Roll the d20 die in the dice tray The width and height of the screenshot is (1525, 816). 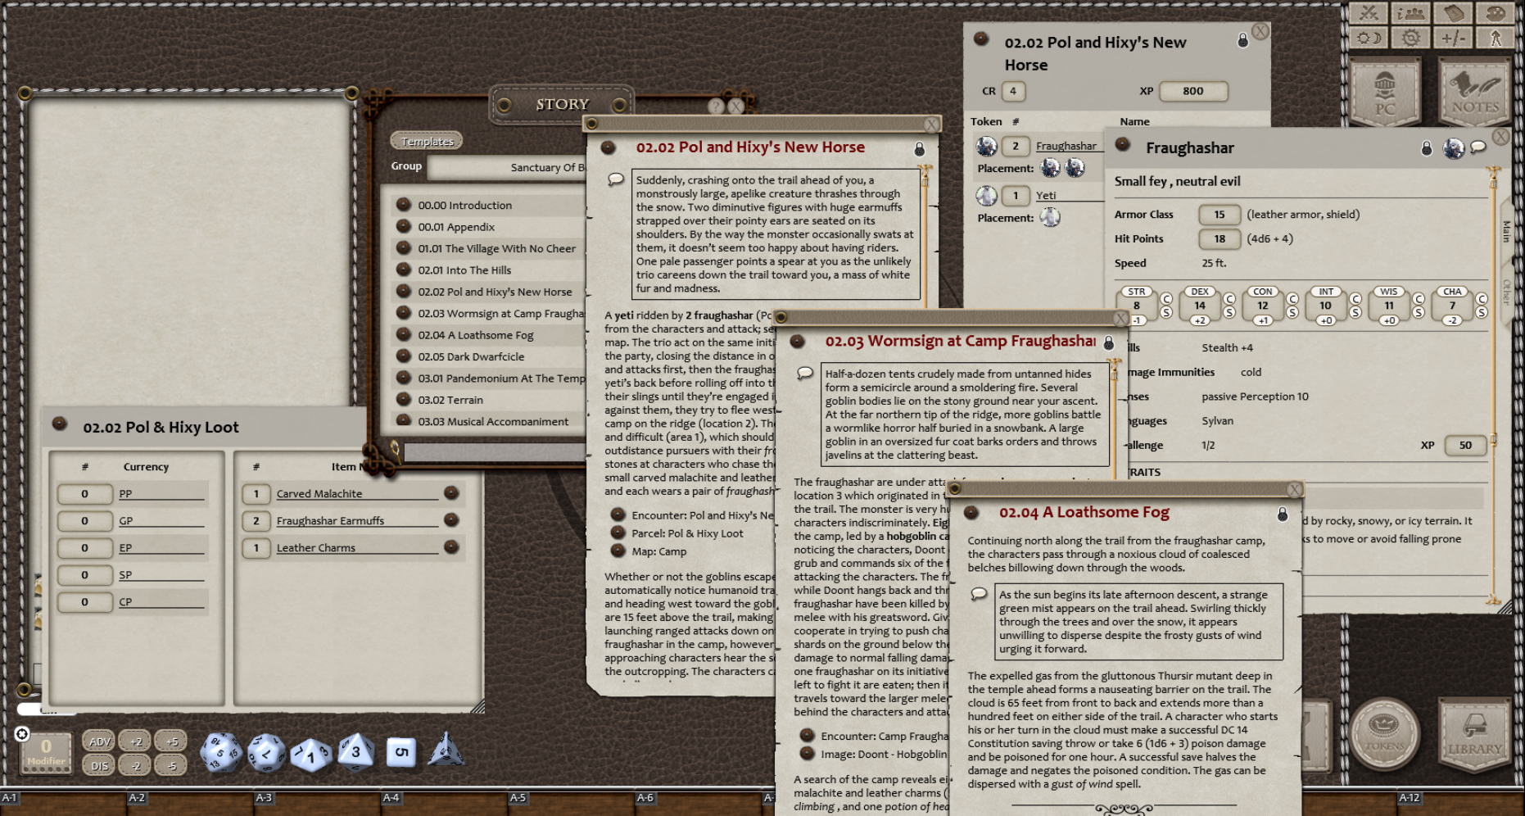pyautogui.click(x=219, y=752)
